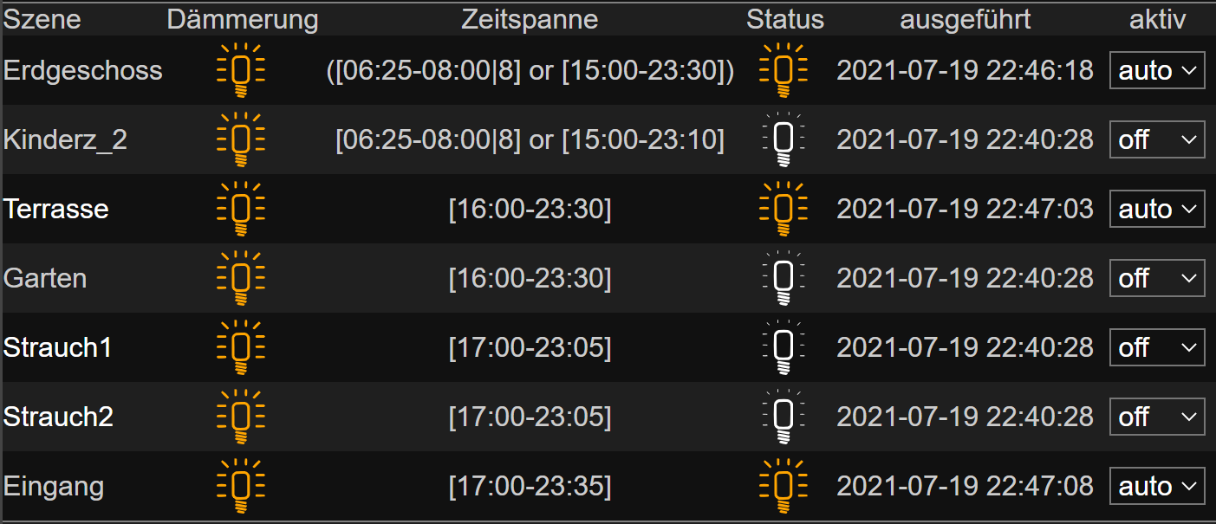Viewport: 1216px width, 524px height.
Task: Expand the Eingang aktiv dropdown
Action: pyautogui.click(x=1157, y=486)
